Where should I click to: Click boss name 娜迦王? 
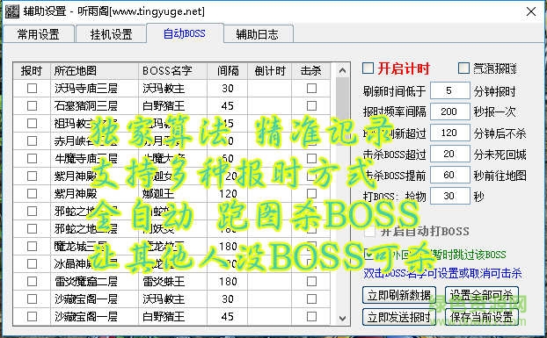pos(158,193)
